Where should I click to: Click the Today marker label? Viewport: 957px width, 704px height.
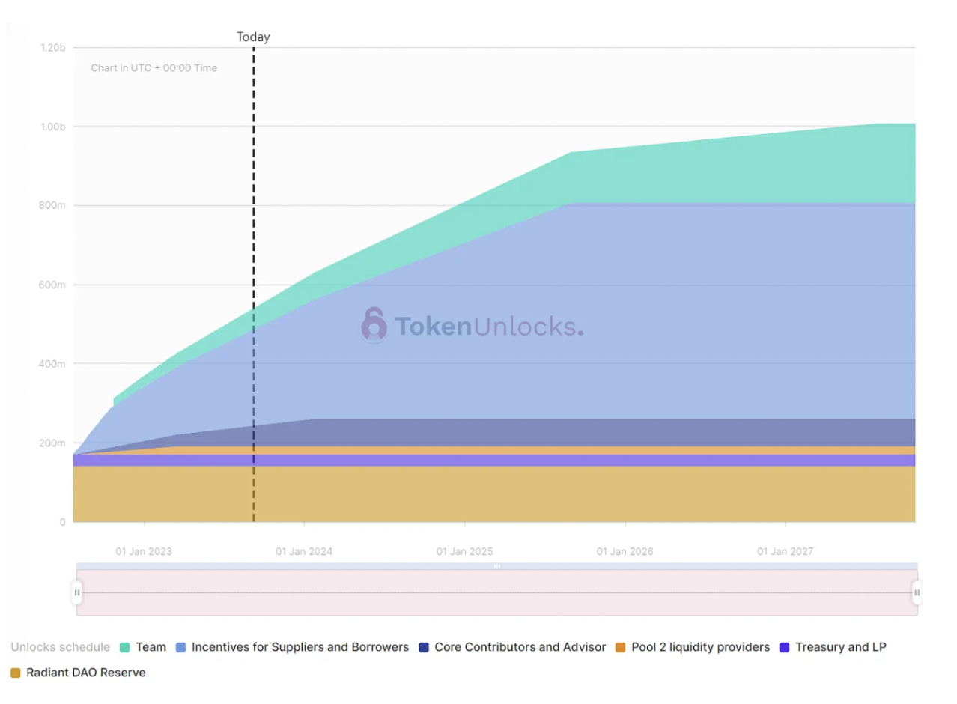pyautogui.click(x=253, y=37)
